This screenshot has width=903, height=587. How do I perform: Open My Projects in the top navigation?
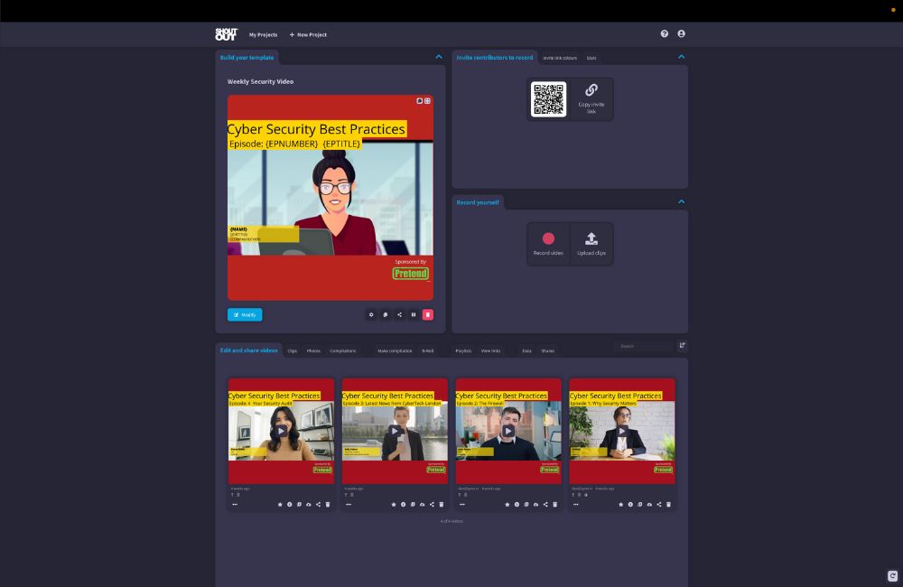click(263, 34)
